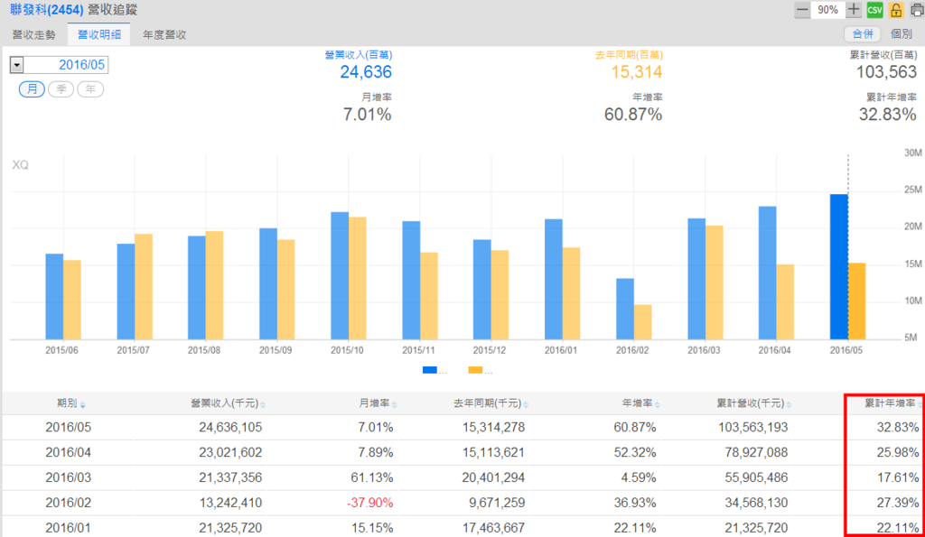
Task: Click the orange 2015/07 prior-year bar
Action: pyautogui.click(x=144, y=287)
